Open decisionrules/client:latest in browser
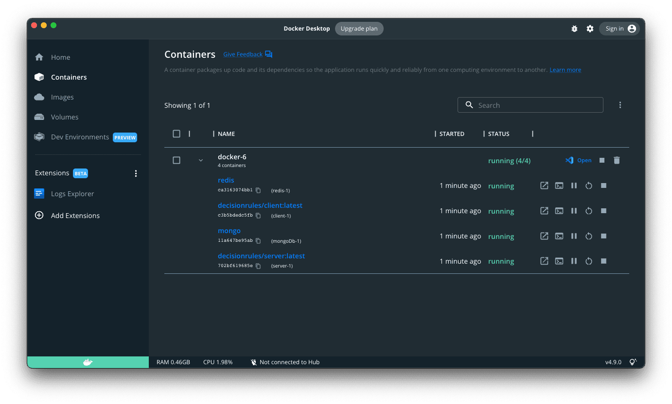Screen dimensions: 672x404 pos(544,211)
